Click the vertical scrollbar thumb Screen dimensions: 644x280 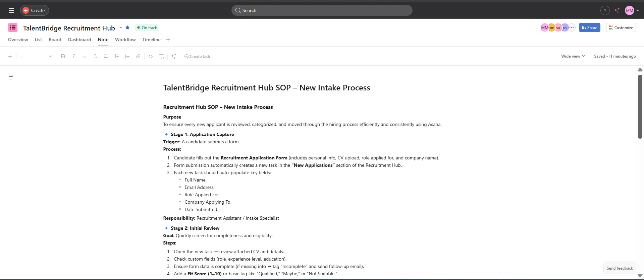tap(640, 107)
